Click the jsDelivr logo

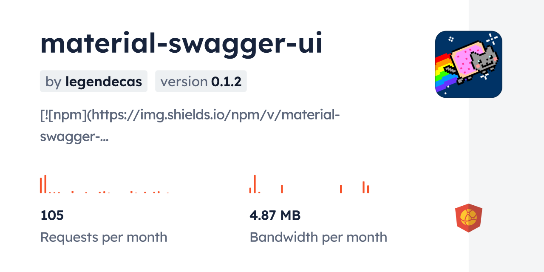(468, 218)
